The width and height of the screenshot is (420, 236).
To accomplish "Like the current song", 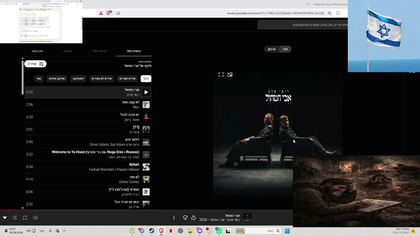I will [194, 218].
